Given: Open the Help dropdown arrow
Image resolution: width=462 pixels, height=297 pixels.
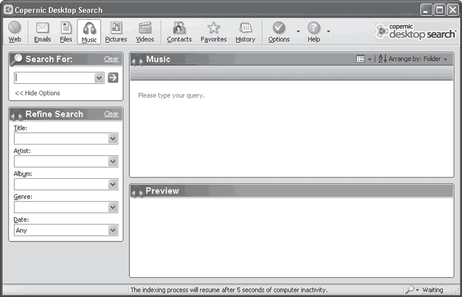Looking at the screenshot, I should (x=329, y=32).
